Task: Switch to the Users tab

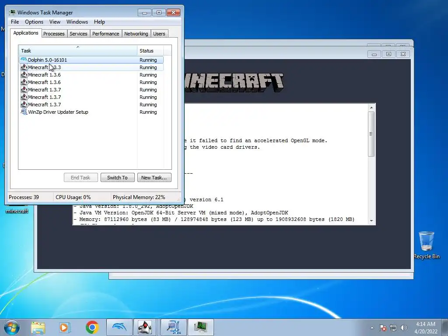Action: point(159,34)
